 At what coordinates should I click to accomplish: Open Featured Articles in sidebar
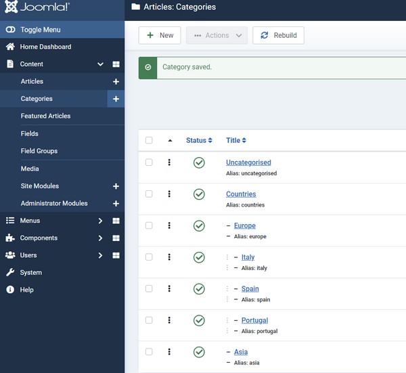coord(45,116)
